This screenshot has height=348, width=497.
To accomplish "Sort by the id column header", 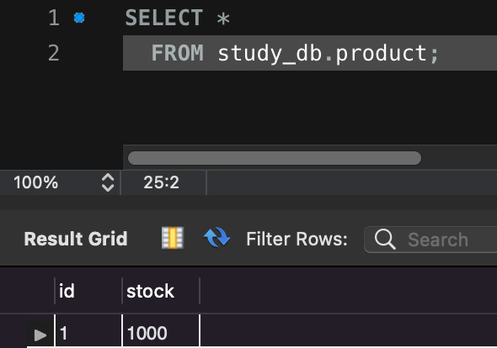I will 88,291.
